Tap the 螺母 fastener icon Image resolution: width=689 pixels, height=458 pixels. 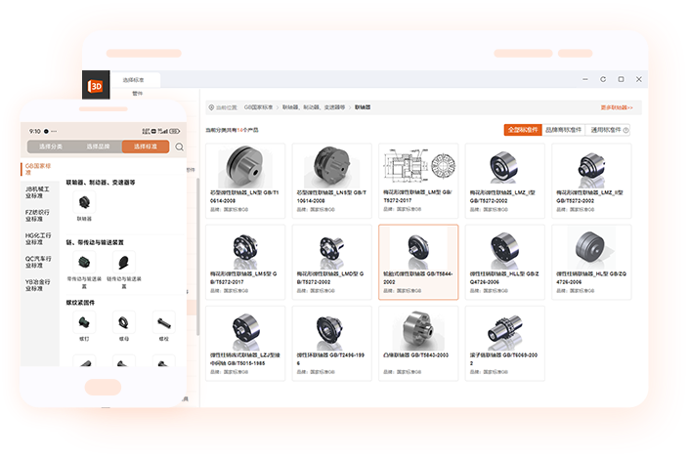[x=124, y=322]
